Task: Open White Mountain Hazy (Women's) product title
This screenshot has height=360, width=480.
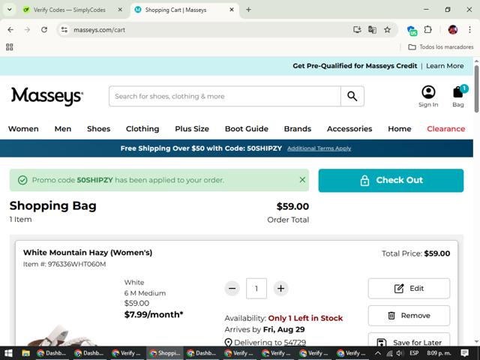Action: point(88,253)
